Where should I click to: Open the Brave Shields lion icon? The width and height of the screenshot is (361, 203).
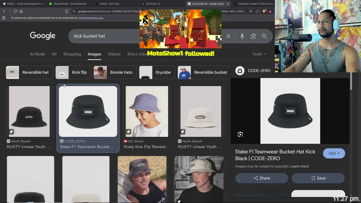point(264,11)
